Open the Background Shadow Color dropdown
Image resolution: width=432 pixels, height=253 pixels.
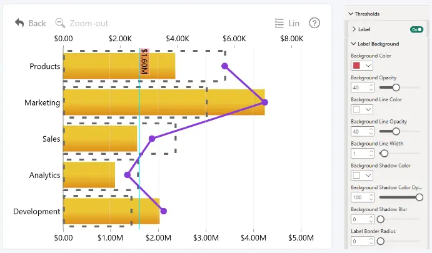click(368, 176)
